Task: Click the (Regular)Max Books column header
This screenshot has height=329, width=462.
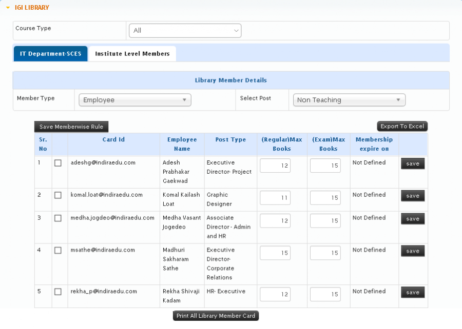Action: pyautogui.click(x=282, y=144)
